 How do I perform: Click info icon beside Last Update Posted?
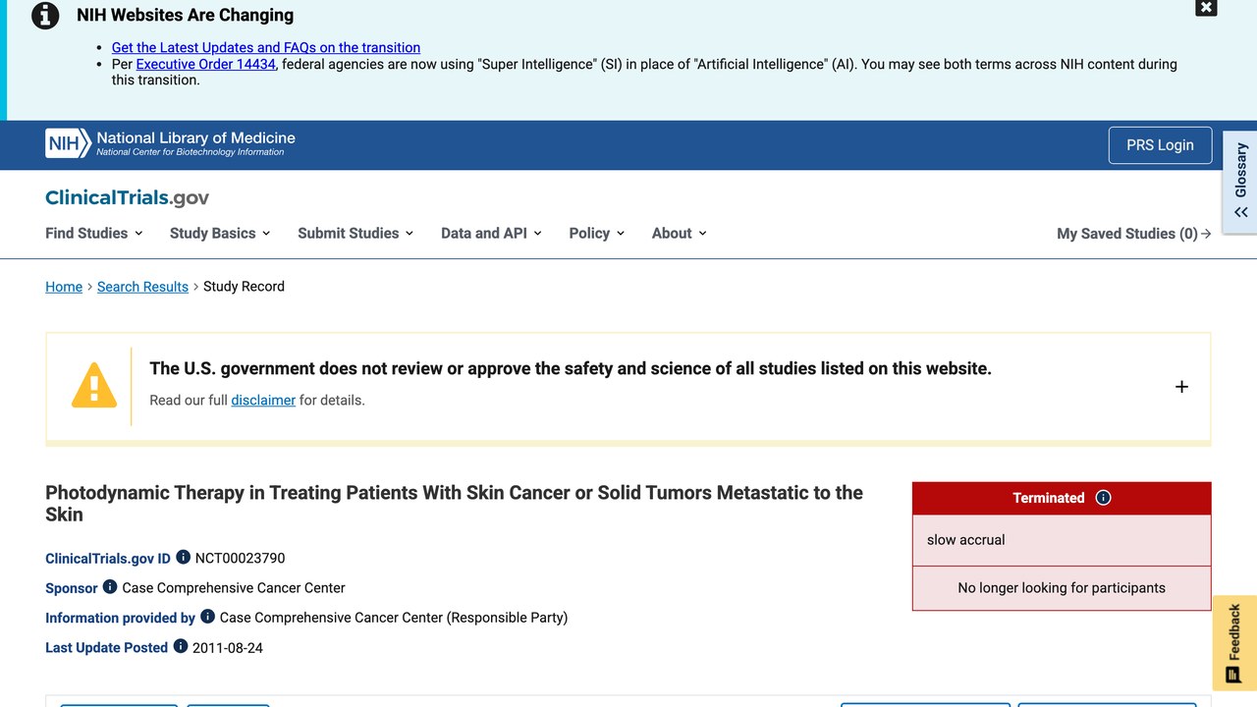180,647
